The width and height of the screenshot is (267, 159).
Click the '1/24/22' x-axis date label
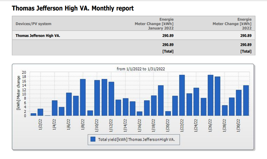pos(196,125)
